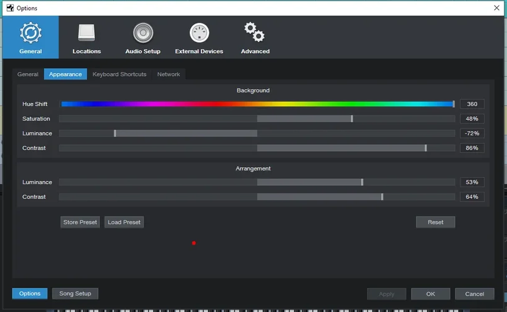Select the General sub-tab

tap(27, 74)
